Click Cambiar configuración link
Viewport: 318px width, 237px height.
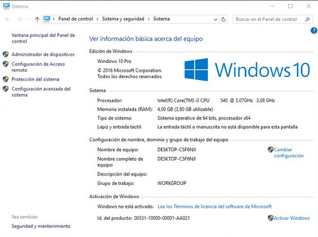point(289,152)
